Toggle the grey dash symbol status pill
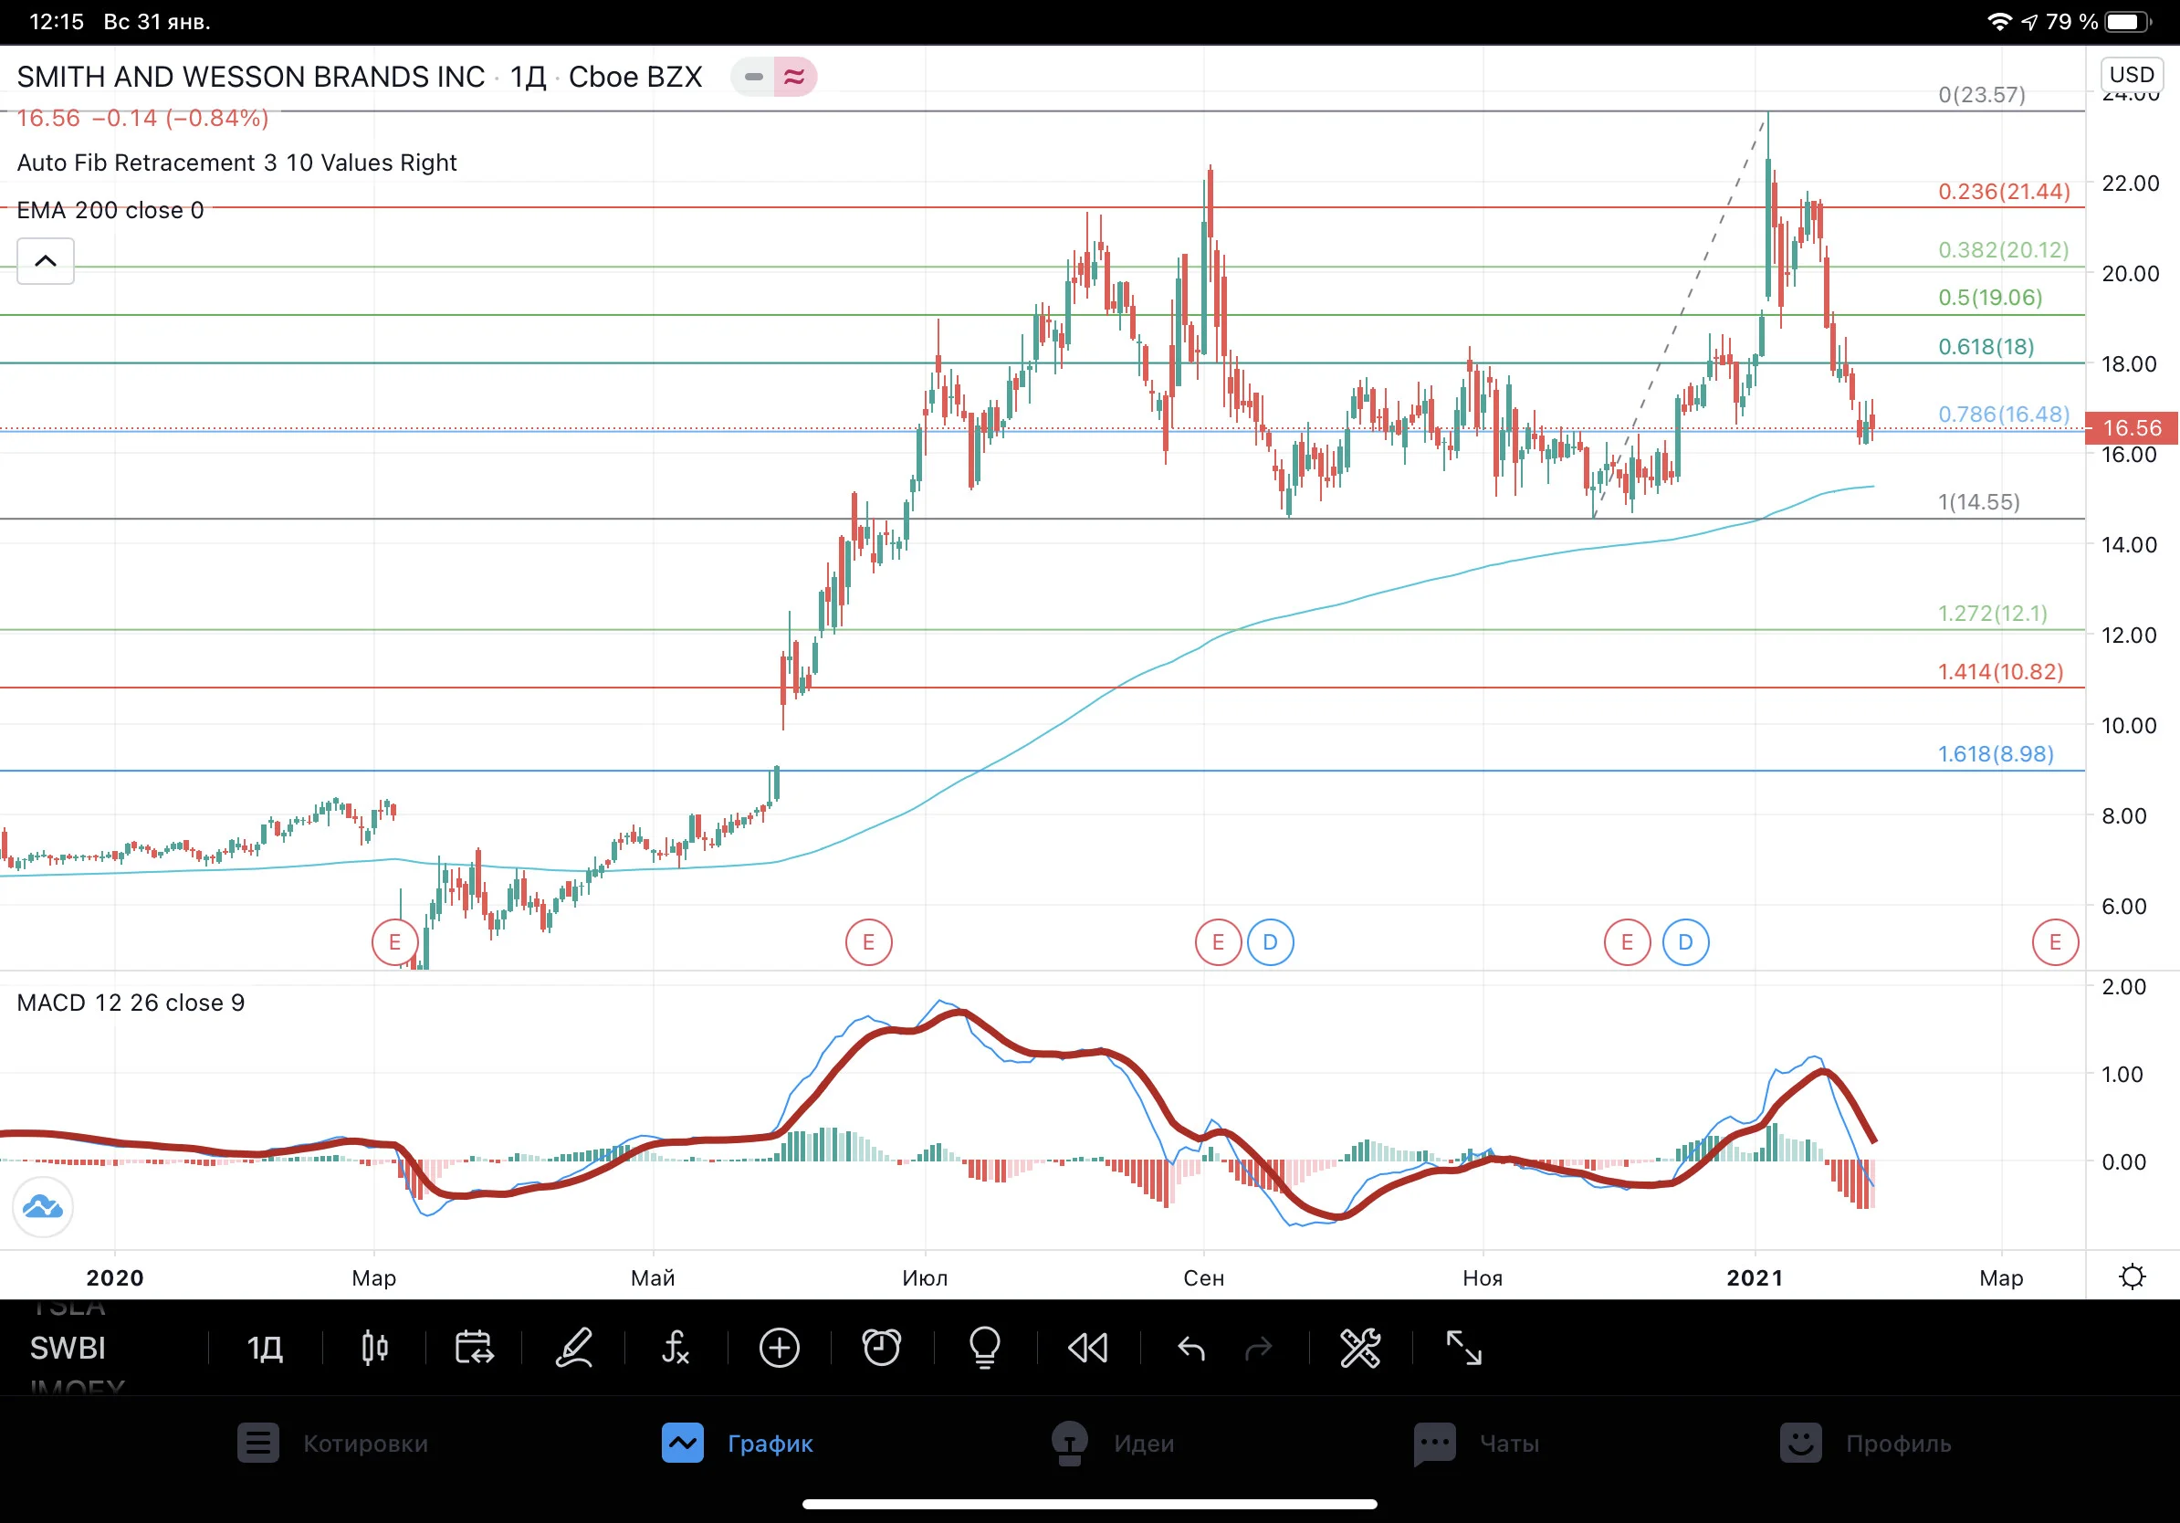The height and width of the screenshot is (1523, 2180). pyautogui.click(x=754, y=76)
